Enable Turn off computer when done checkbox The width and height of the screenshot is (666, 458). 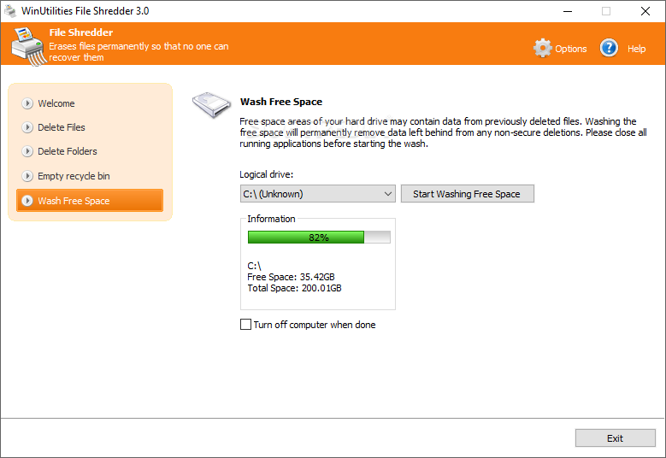[245, 325]
